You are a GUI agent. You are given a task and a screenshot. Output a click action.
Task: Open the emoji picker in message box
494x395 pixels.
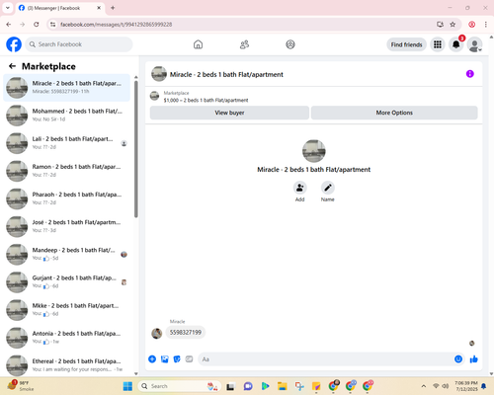[458, 359]
